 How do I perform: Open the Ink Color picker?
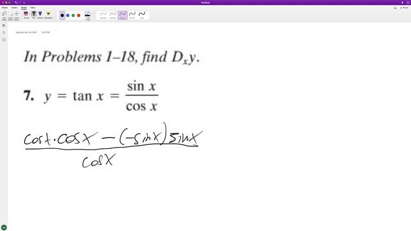(x=88, y=15)
